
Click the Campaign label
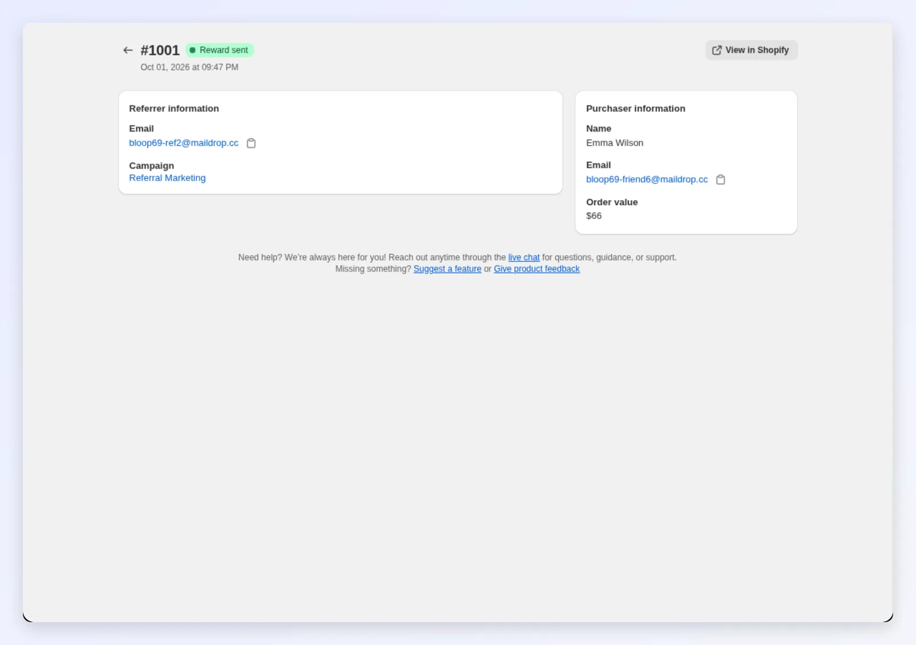point(151,166)
